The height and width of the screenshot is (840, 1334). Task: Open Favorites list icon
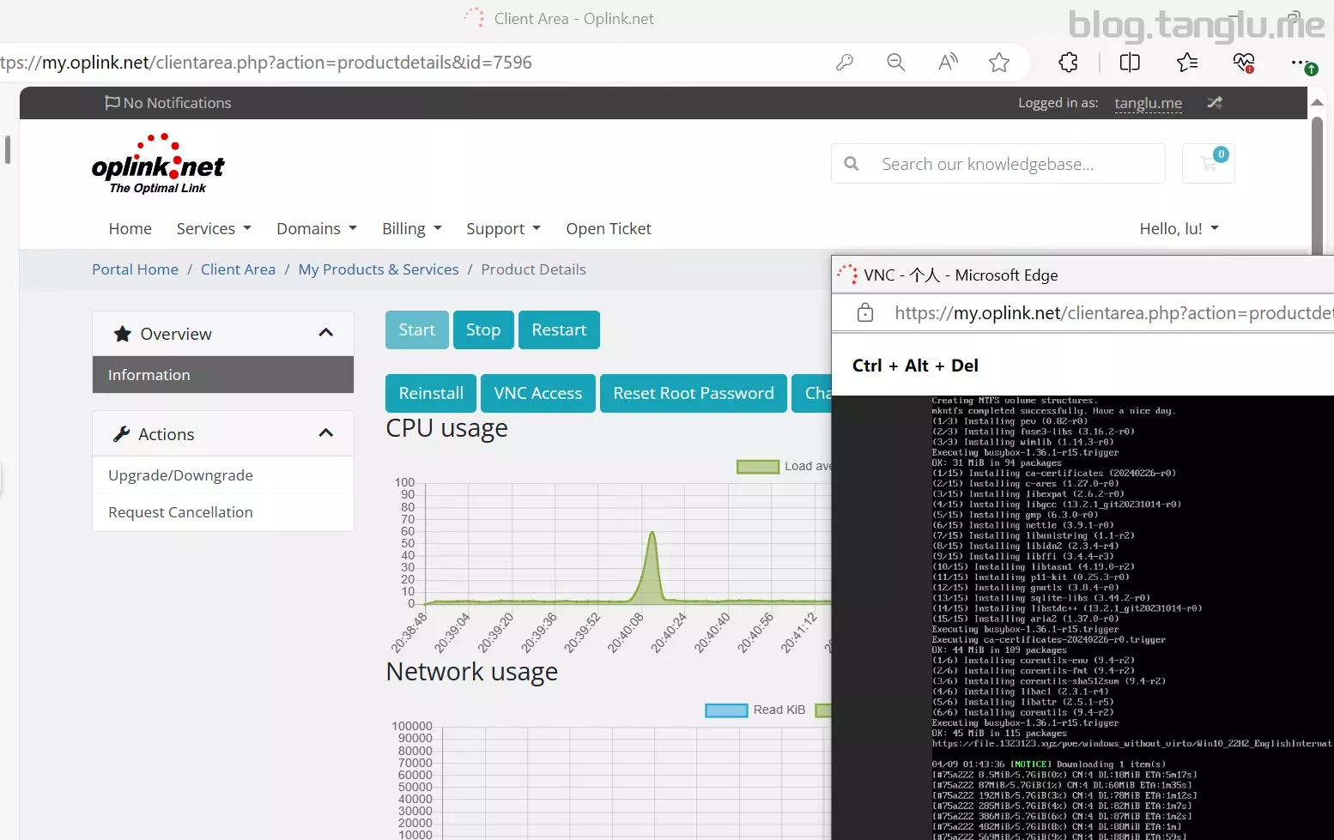[x=1187, y=63]
